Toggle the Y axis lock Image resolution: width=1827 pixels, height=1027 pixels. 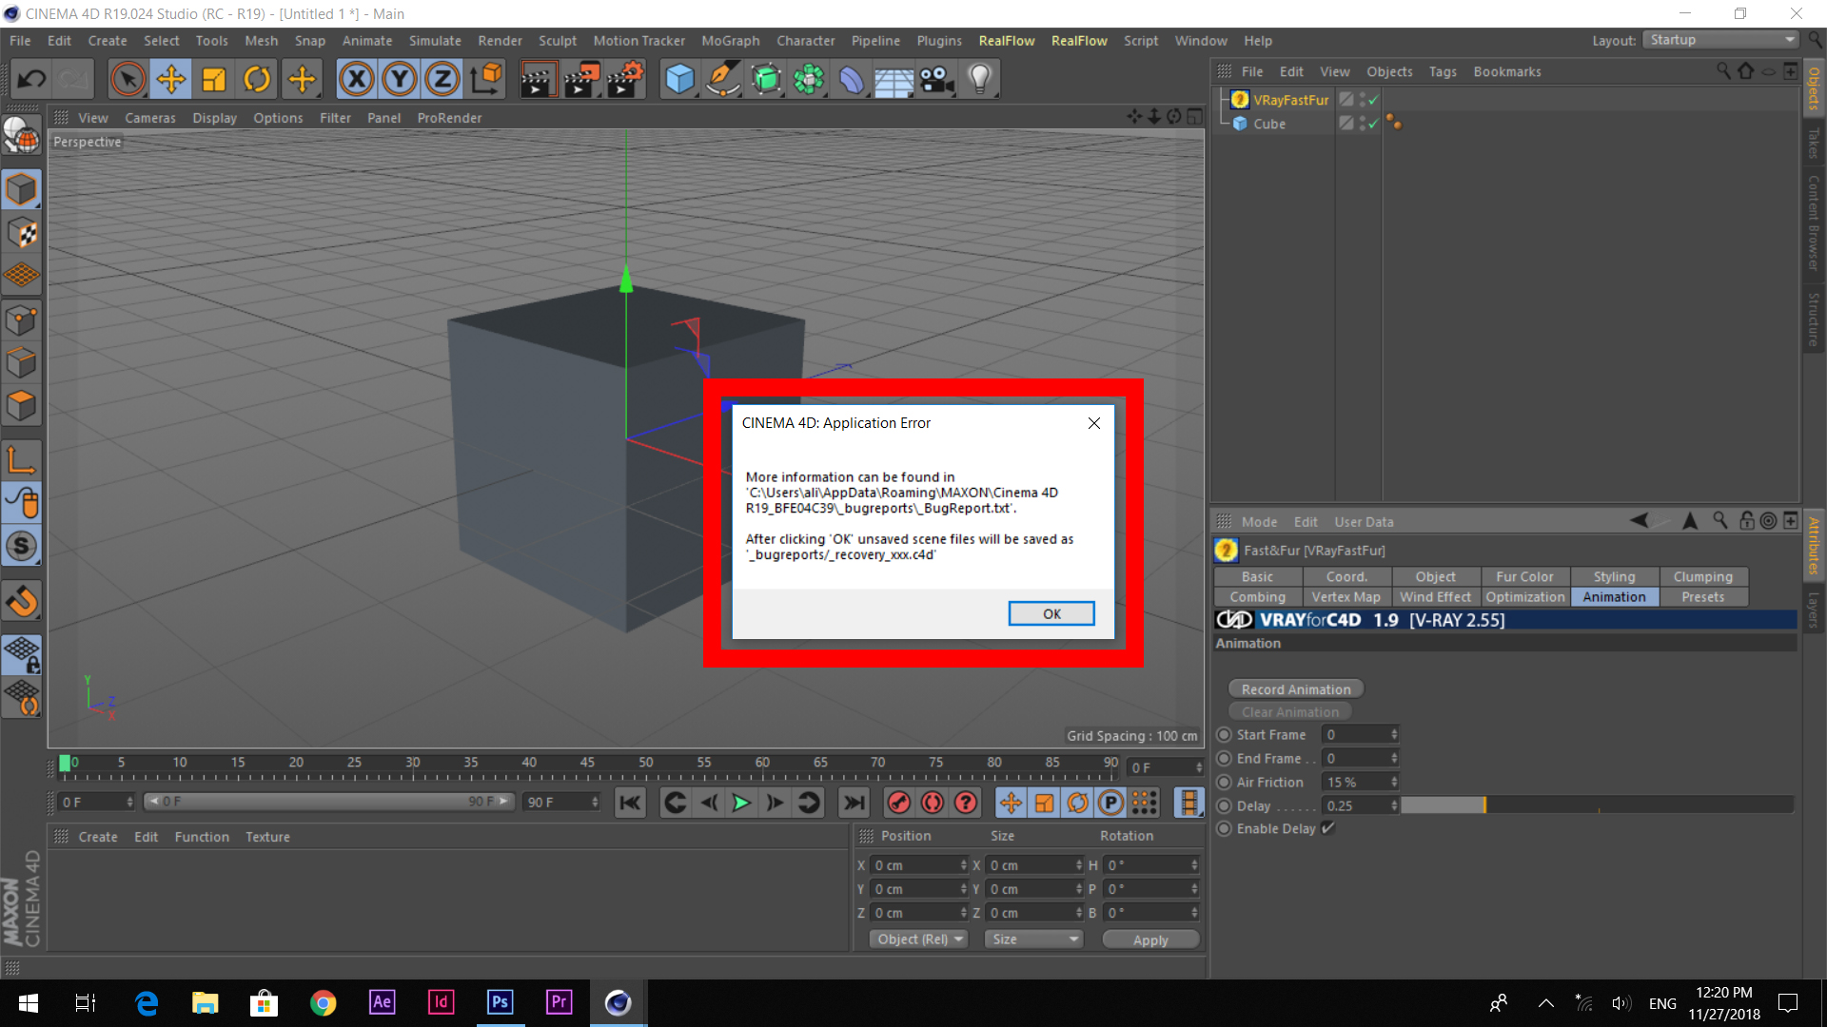point(400,80)
